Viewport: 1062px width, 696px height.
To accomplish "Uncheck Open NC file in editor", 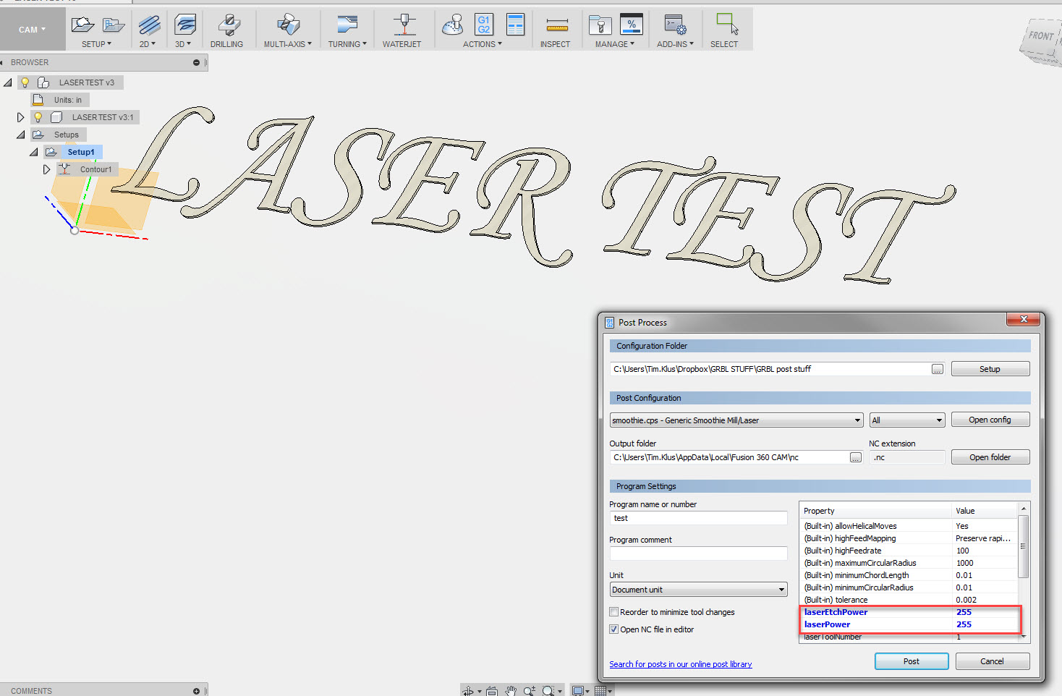I will (614, 629).
